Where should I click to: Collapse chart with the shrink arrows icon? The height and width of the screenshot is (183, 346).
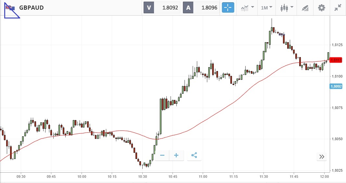pos(338,7)
